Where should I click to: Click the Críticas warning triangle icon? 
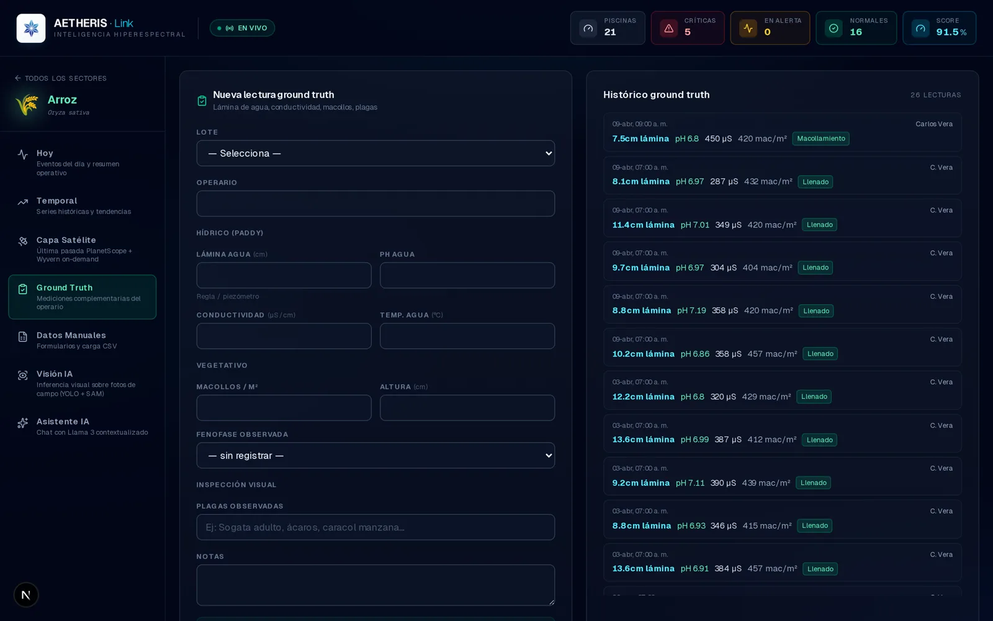click(668, 28)
